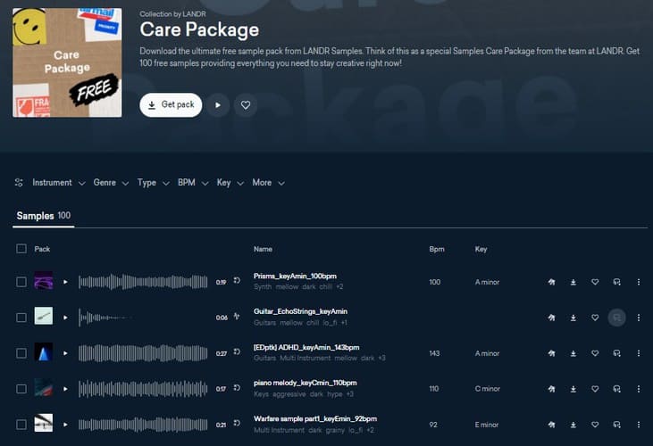This screenshot has height=446, width=653.
Task: Favorite the Warfare sample part1 sample
Action: click(595, 425)
